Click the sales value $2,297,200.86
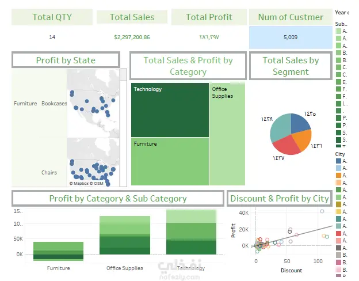 (132, 37)
